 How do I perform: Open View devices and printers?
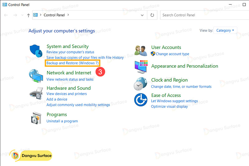click(x=67, y=94)
